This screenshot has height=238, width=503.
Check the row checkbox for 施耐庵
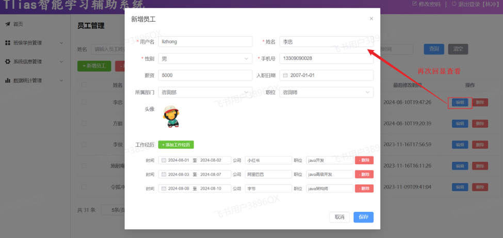coord(84,165)
